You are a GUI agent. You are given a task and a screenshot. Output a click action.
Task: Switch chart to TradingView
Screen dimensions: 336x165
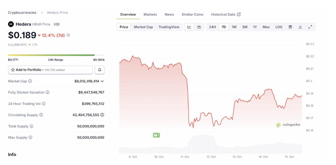tap(169, 27)
